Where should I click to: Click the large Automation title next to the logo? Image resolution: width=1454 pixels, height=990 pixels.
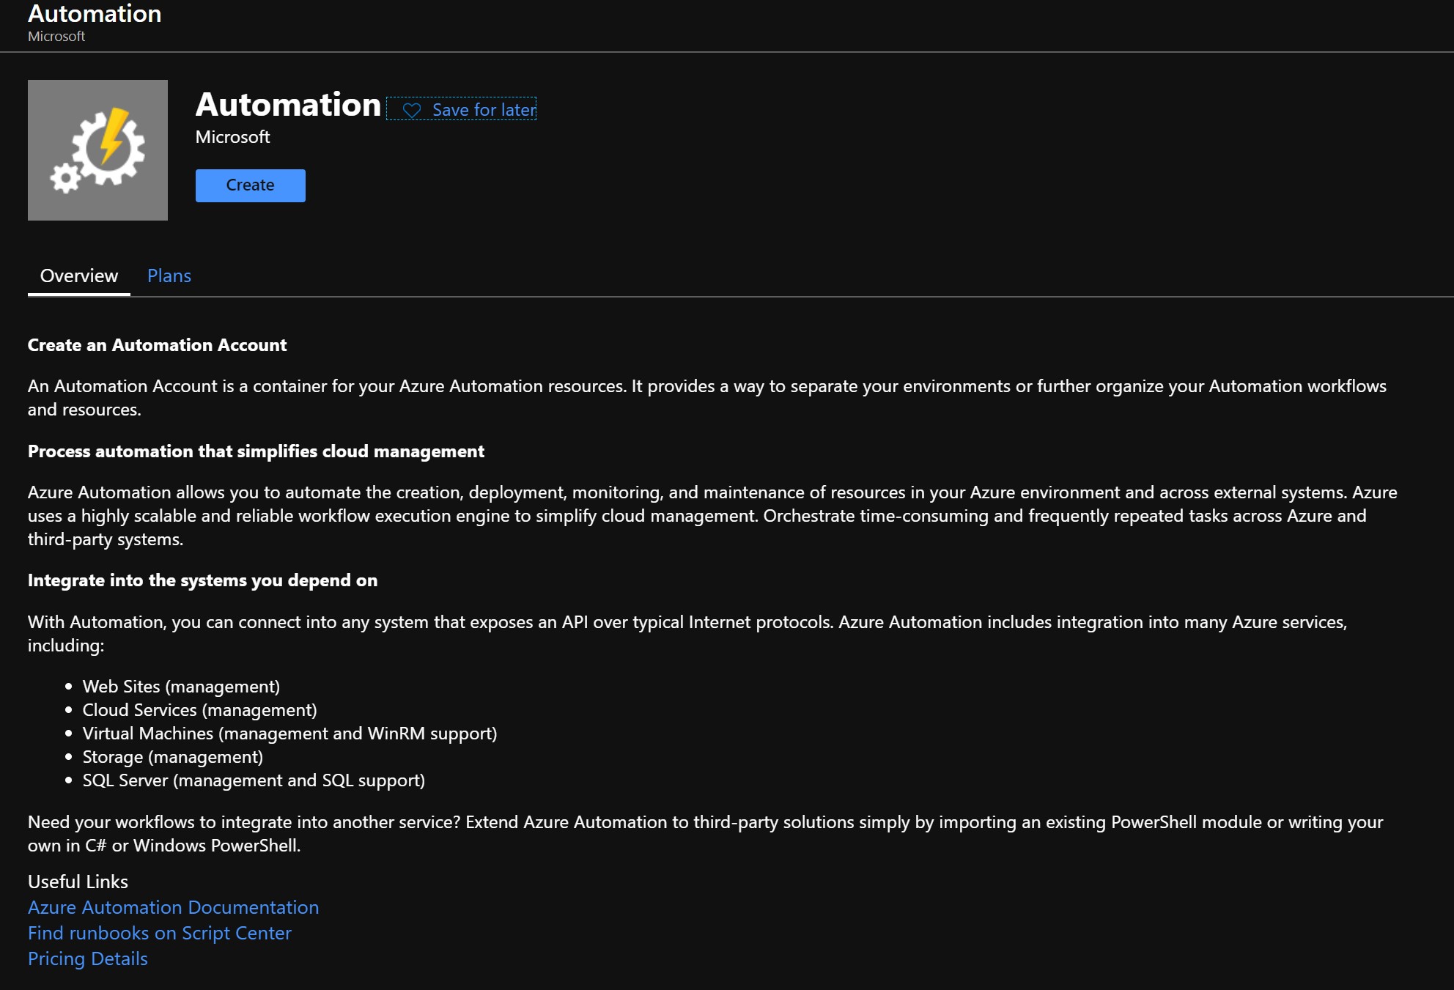click(x=289, y=105)
